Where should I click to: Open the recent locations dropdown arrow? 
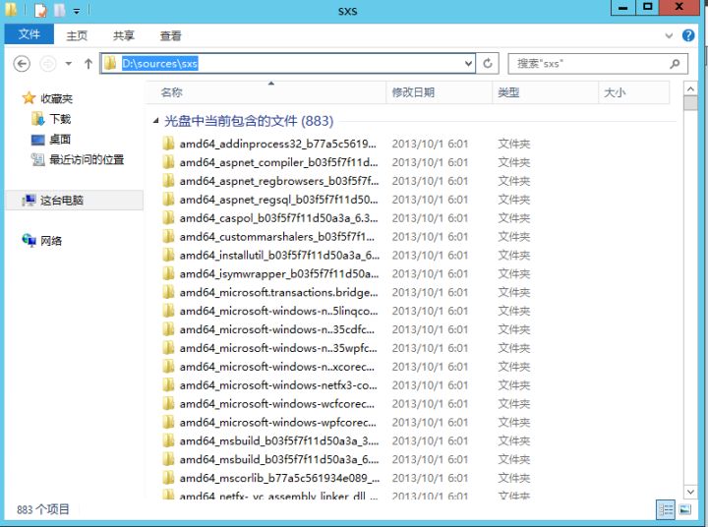(x=69, y=64)
